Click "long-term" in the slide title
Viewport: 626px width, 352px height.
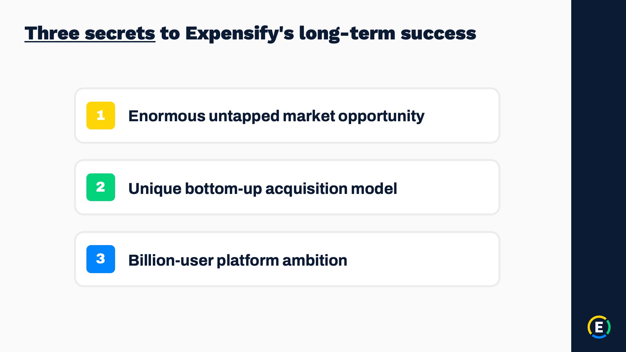(347, 34)
